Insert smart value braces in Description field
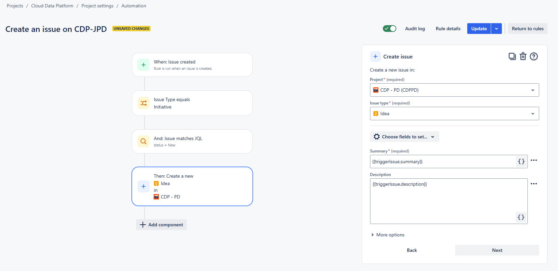Image resolution: width=558 pixels, height=271 pixels. 521,217
